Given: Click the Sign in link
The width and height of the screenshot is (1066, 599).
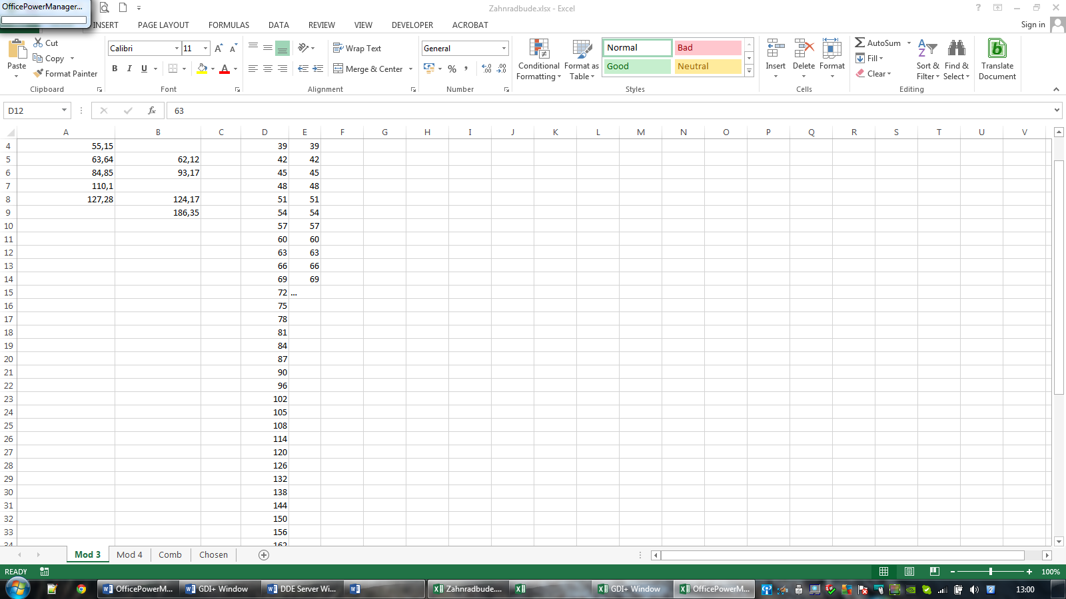Looking at the screenshot, I should click(x=1033, y=25).
